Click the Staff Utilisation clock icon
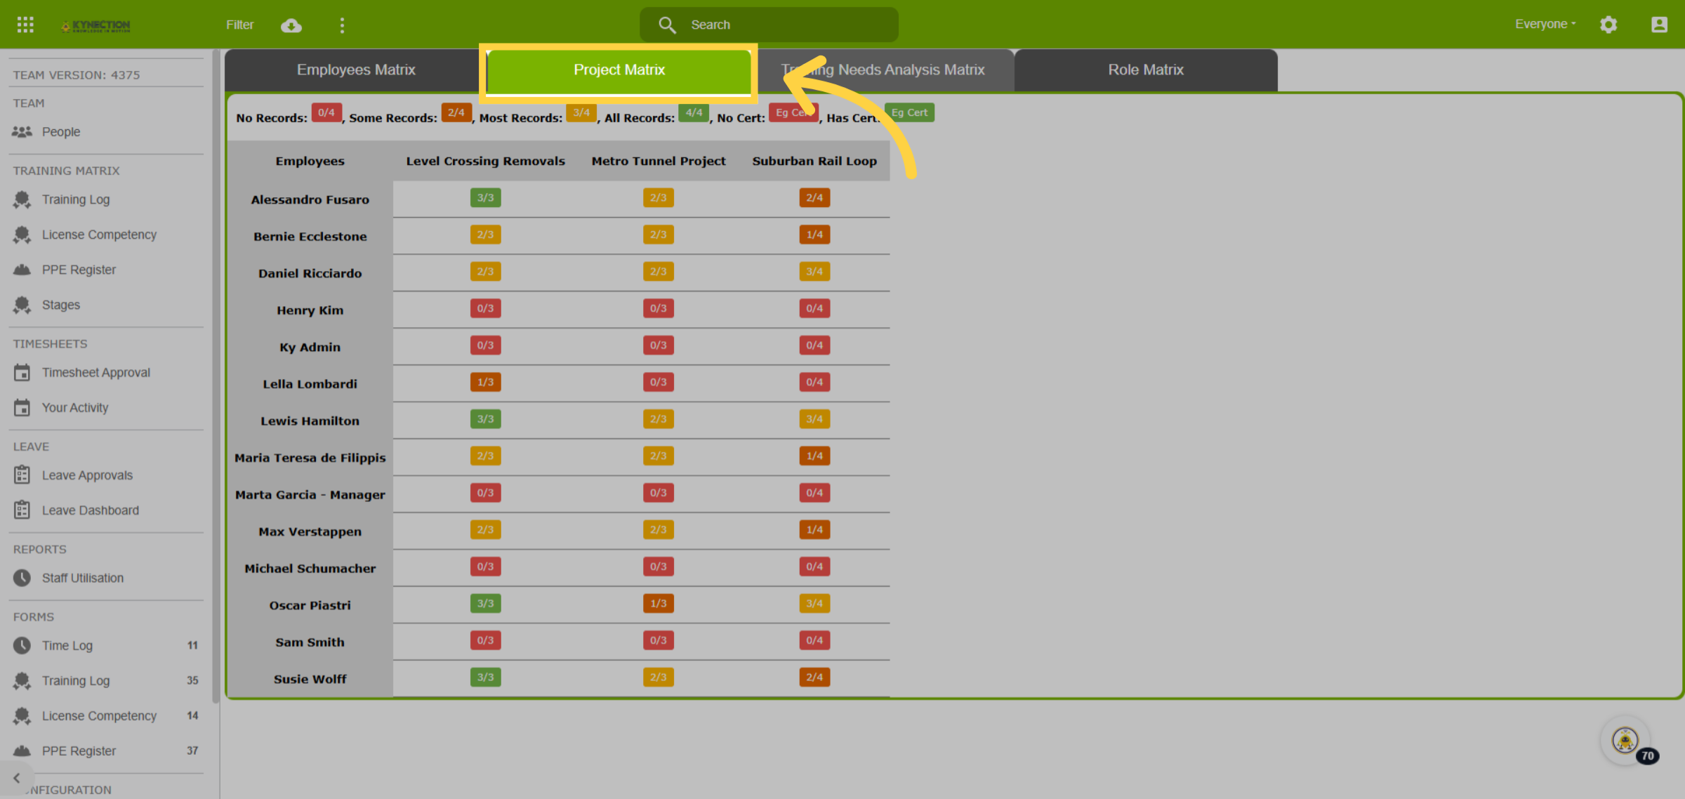The image size is (1685, 799). [x=22, y=578]
